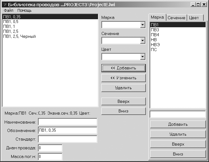Click the title bar application icon
This screenshot has width=209, height=162.
coord(5,5)
